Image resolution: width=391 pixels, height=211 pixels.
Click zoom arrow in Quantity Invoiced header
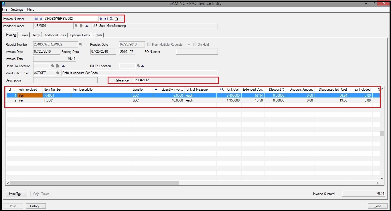(156, 89)
